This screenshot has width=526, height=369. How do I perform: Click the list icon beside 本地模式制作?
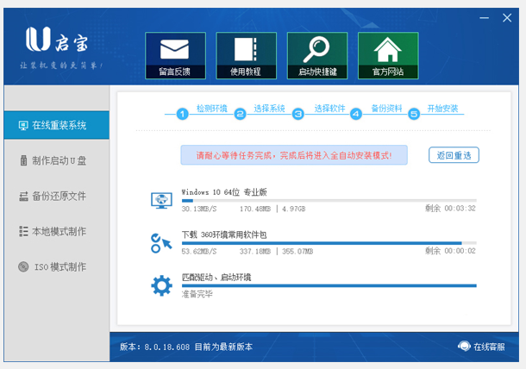pyautogui.click(x=23, y=231)
